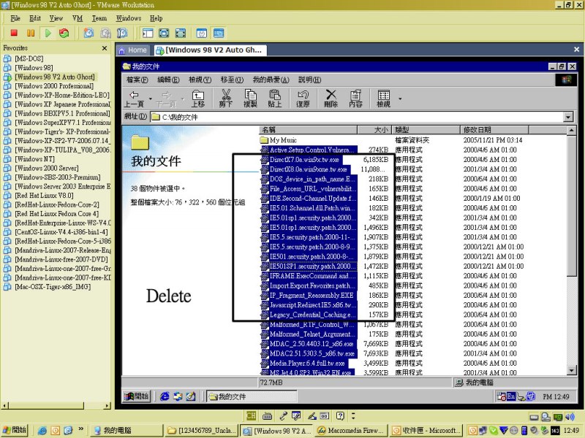
Task: Click the Properties (內容) toolbar icon
Action: (355, 99)
